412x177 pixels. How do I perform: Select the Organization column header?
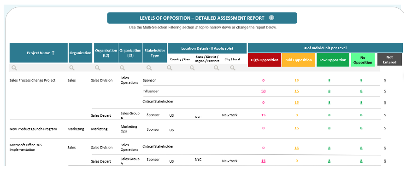tap(80, 53)
